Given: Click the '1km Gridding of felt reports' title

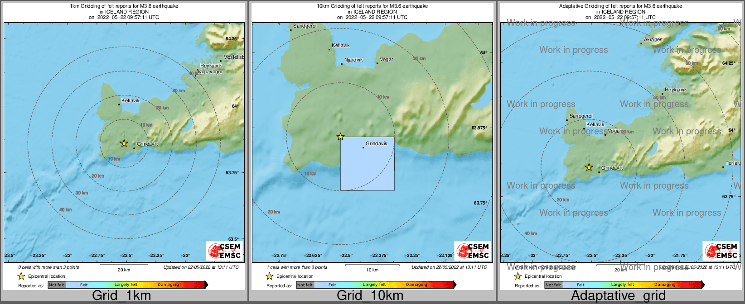Looking at the screenshot, I should click(x=124, y=6).
